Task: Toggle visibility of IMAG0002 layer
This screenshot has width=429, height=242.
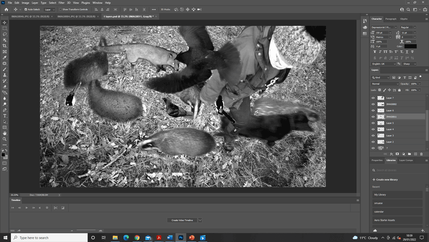Action: pos(373,104)
